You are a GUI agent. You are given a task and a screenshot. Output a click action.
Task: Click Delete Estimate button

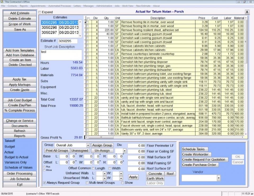point(20,19)
